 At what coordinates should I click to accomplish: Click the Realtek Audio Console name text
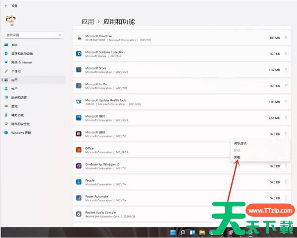pos(100,212)
